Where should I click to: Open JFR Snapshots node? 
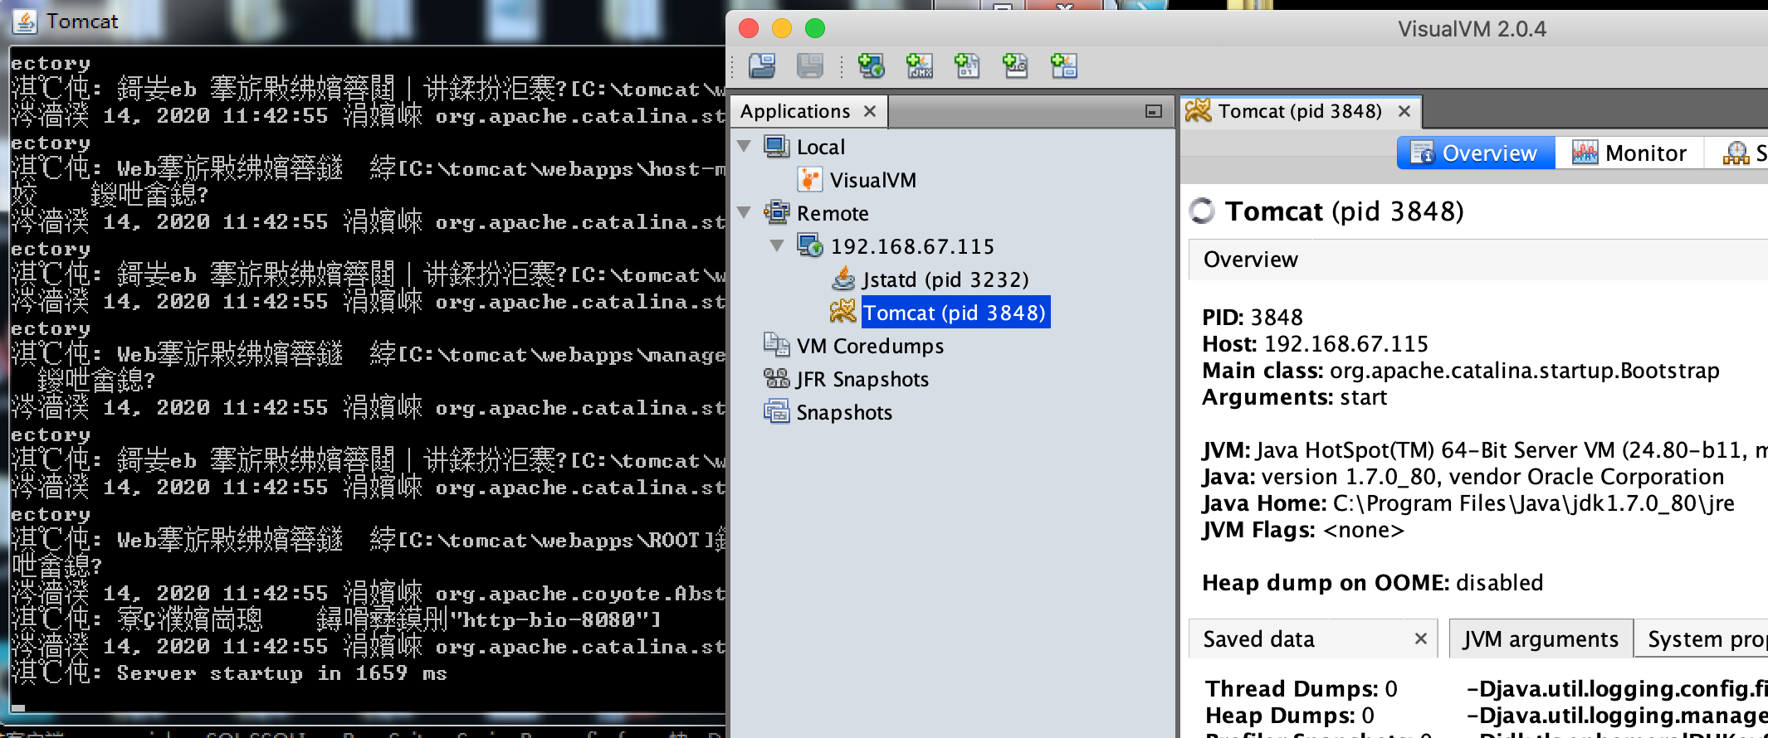coord(862,379)
